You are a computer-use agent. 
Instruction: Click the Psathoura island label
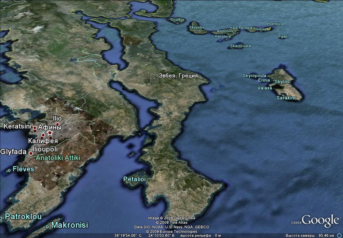[275, 24]
